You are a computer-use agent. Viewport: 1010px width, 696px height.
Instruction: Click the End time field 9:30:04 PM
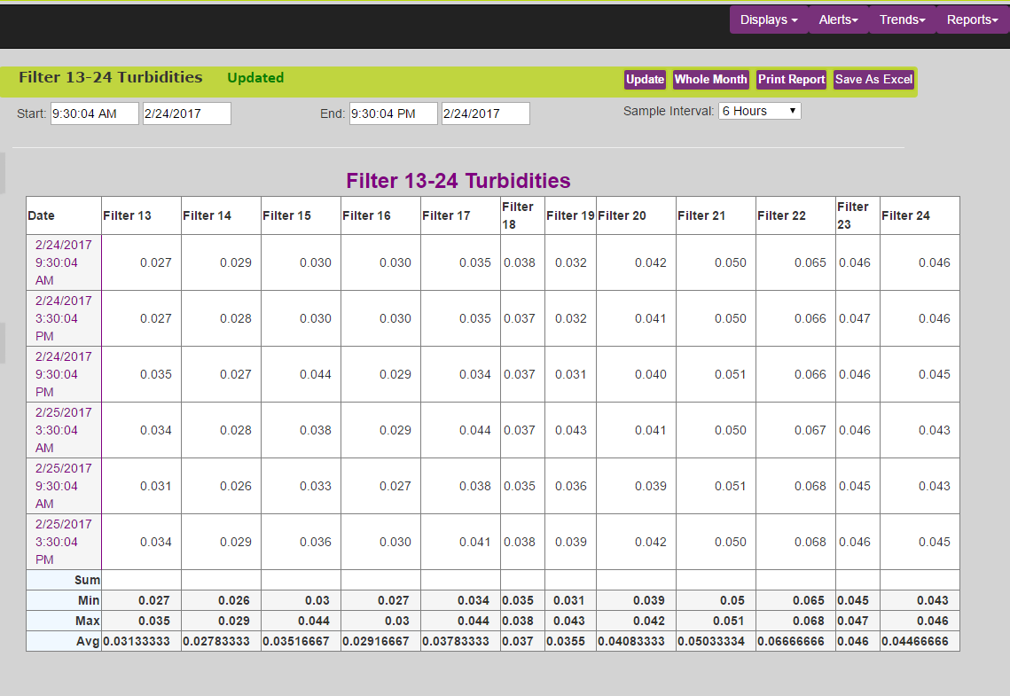click(394, 113)
